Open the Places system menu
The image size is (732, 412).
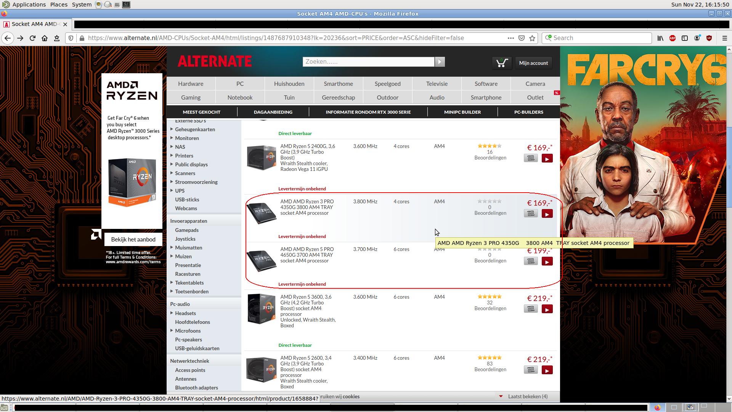click(59, 5)
